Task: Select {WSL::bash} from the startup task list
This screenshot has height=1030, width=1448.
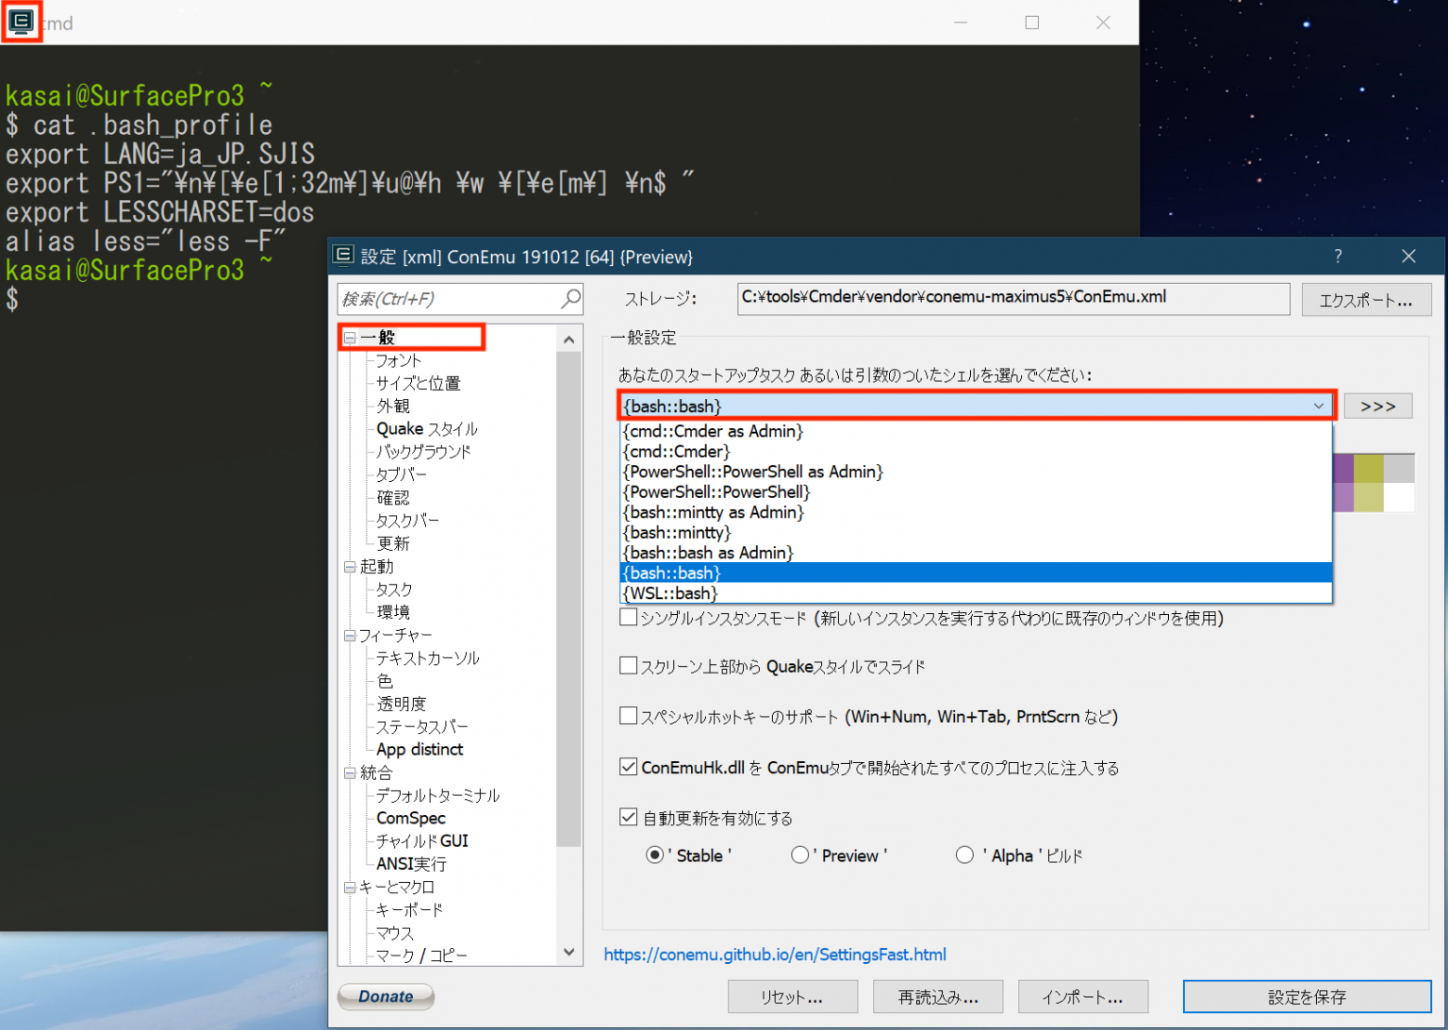Action: tap(668, 593)
